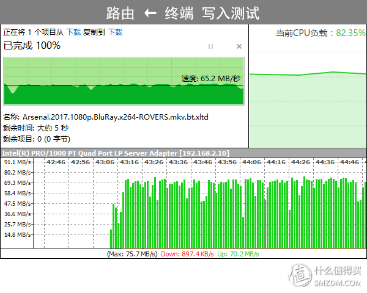This screenshot has height=293, width=367.
Task: Click the Up: 70.2 MB/s readout
Action: point(238,254)
